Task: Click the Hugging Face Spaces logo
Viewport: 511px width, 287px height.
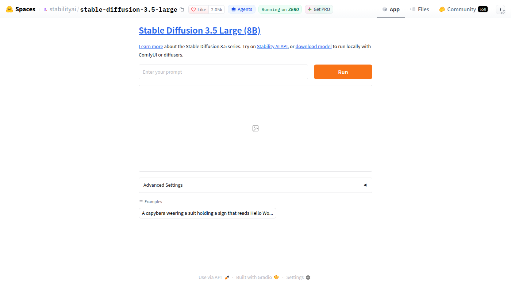Action: coord(21,9)
